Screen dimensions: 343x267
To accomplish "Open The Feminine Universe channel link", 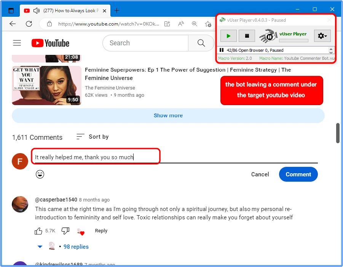I will pyautogui.click(x=110, y=88).
